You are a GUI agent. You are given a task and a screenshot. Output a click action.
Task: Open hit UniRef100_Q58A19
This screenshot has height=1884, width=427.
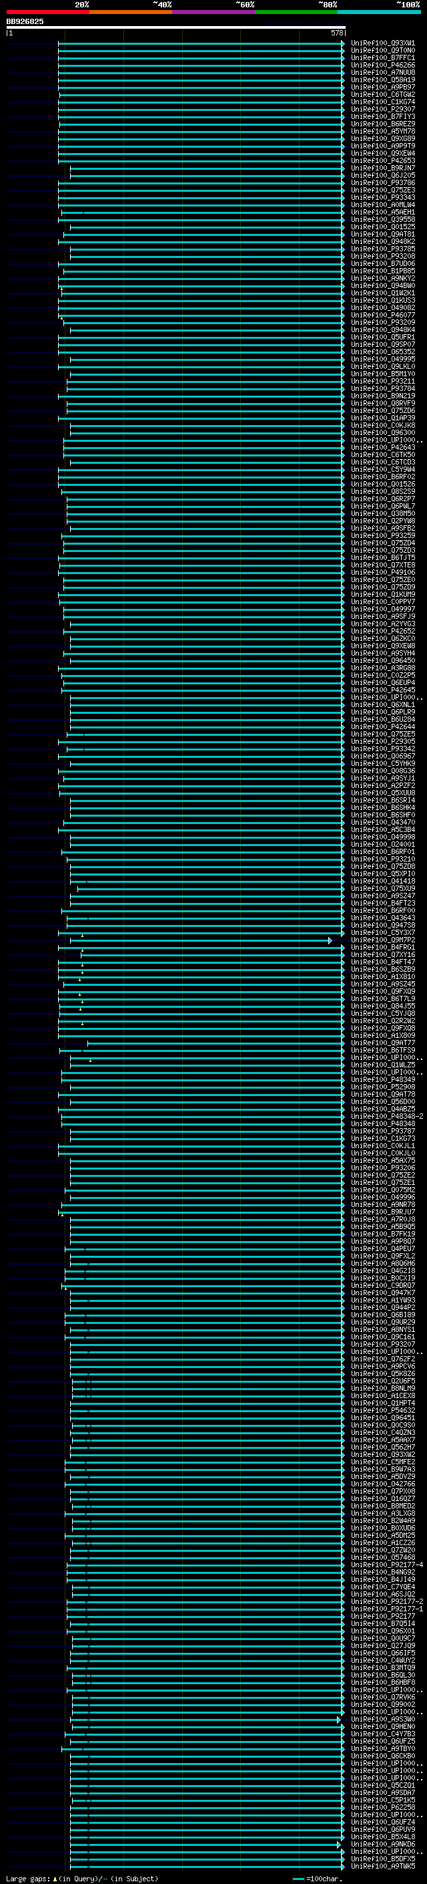pos(383,80)
